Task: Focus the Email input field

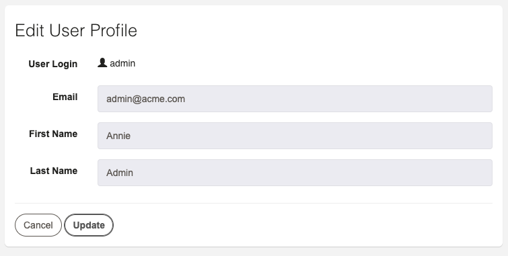Action: click(295, 99)
